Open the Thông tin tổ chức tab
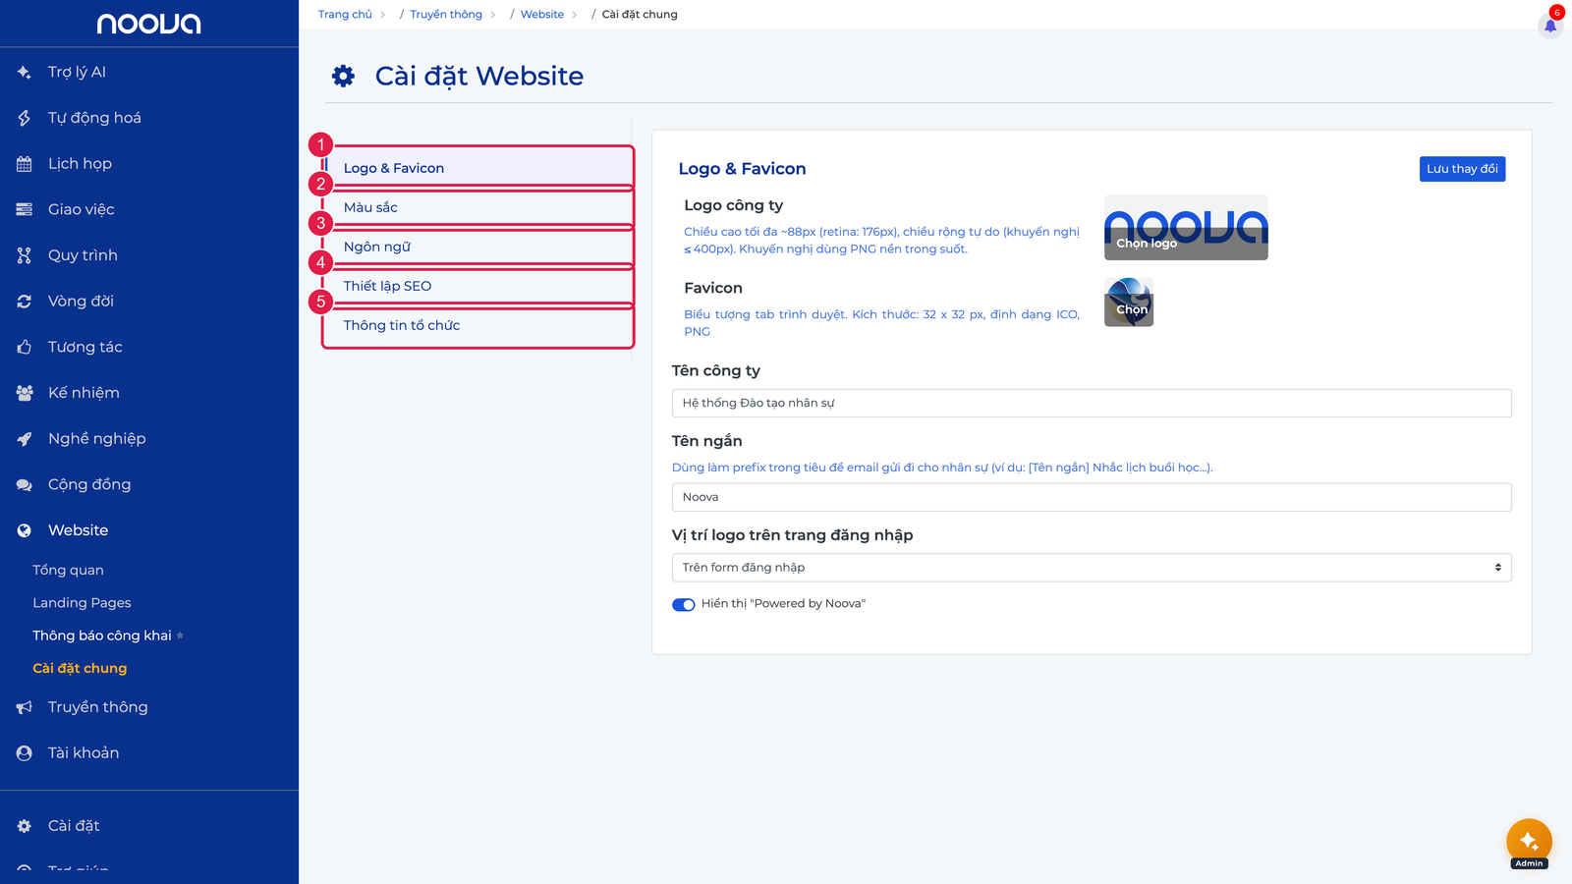 pos(478,325)
